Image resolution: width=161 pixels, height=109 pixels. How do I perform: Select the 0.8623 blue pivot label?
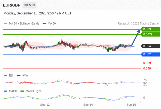[x=150, y=54]
